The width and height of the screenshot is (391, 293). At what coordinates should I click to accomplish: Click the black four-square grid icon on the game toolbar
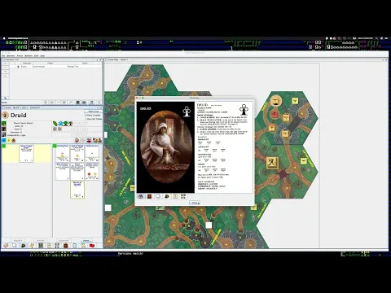pos(78,103)
